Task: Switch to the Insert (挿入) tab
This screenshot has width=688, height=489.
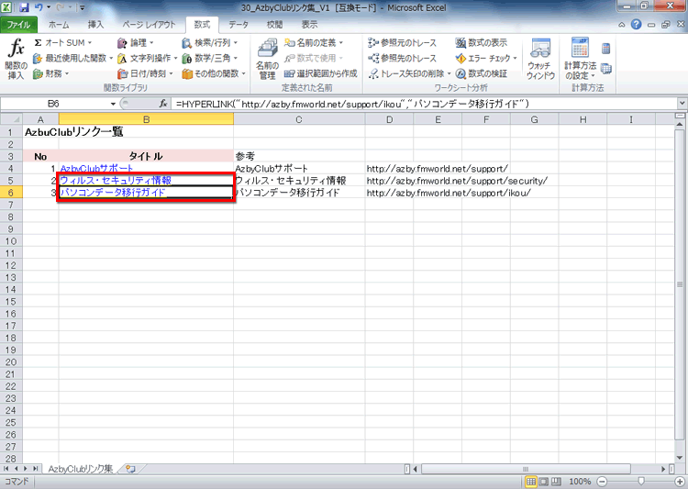Action: point(95,25)
